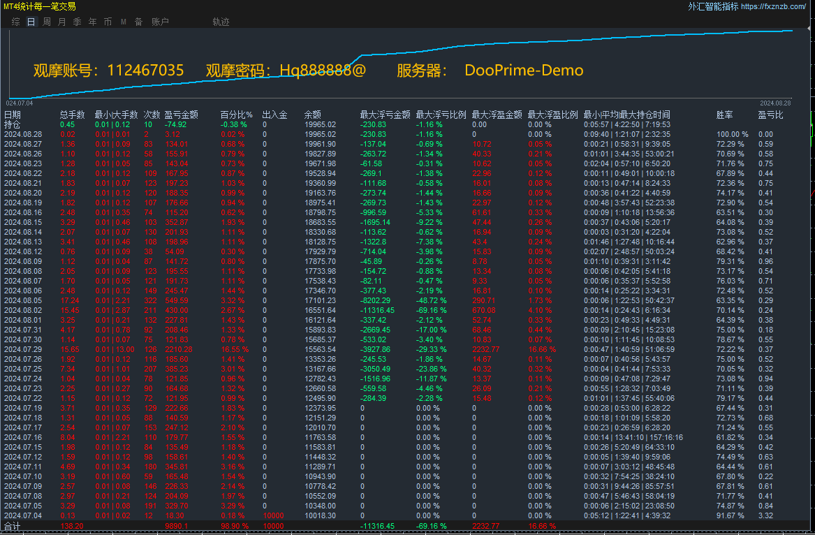Click the 最大浮亏比例 column header
The width and height of the screenshot is (815, 535).
441,115
